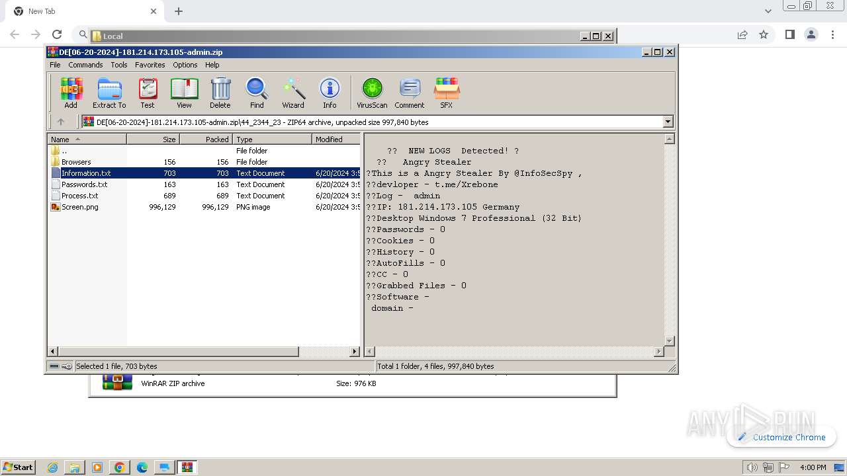The image size is (847, 476).
Task: Open File Explorer from taskbar
Action: 75,467
